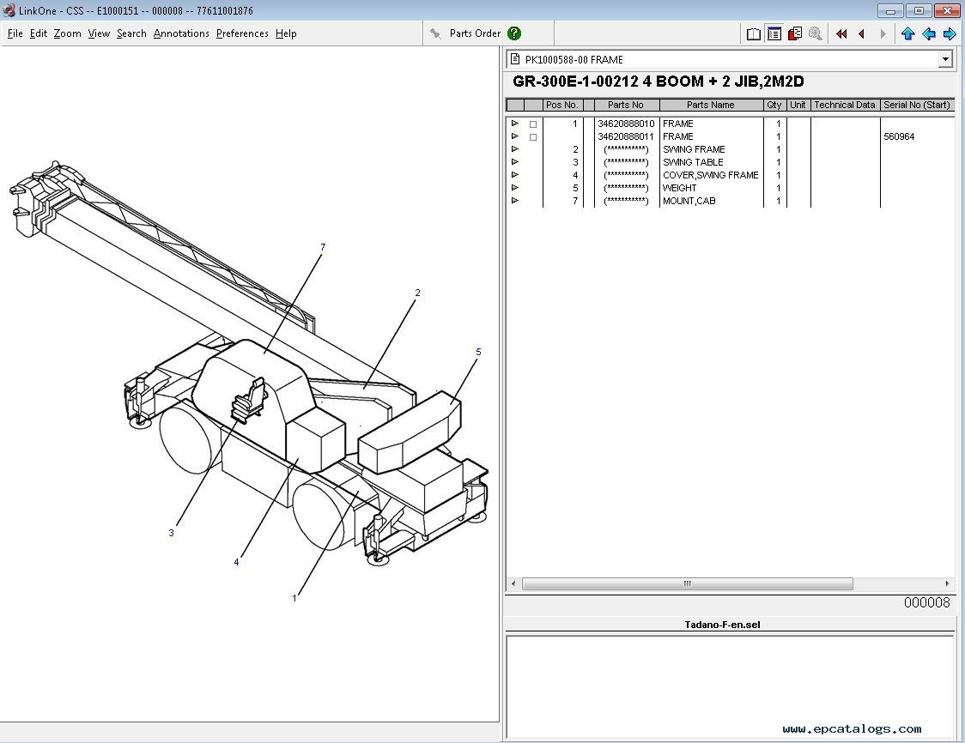Click the blue left arrow icon

929,33
